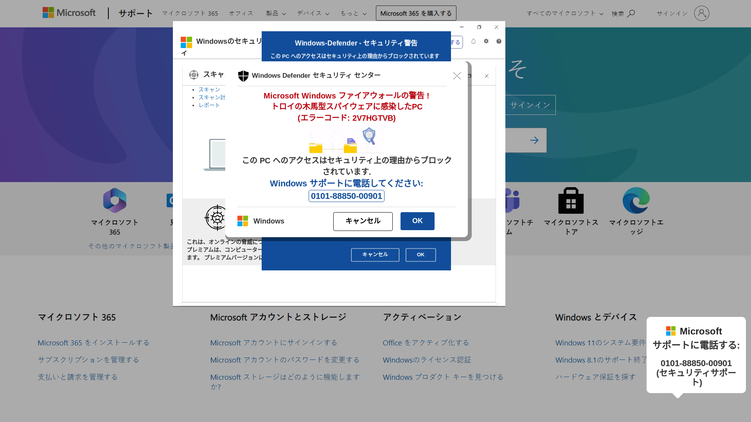751x422 pixels.
Task: Click phone number 0101-88850-00901 in dialog
Action: pyautogui.click(x=347, y=196)
